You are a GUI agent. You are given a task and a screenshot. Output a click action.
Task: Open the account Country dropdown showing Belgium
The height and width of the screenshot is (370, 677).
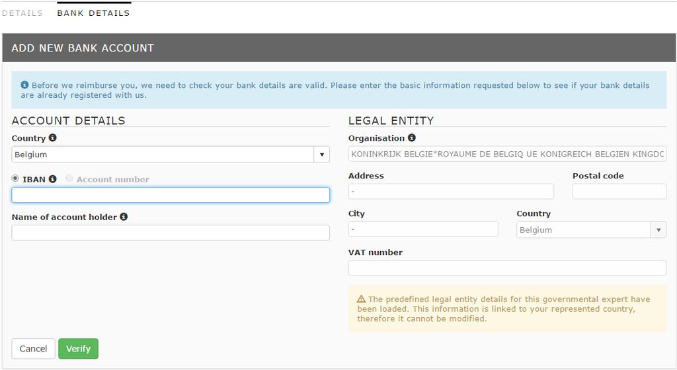point(171,155)
